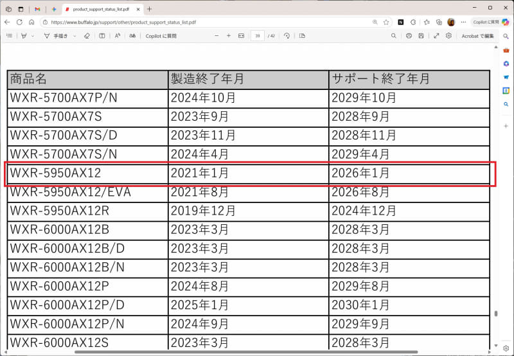Click the サポート終了年月 column header

pyautogui.click(x=409, y=78)
